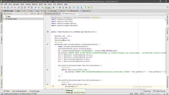The width and height of the screenshot is (169, 95).
Task: Click the UTF-8 encoding in status bar
Action: [x=142, y=94]
